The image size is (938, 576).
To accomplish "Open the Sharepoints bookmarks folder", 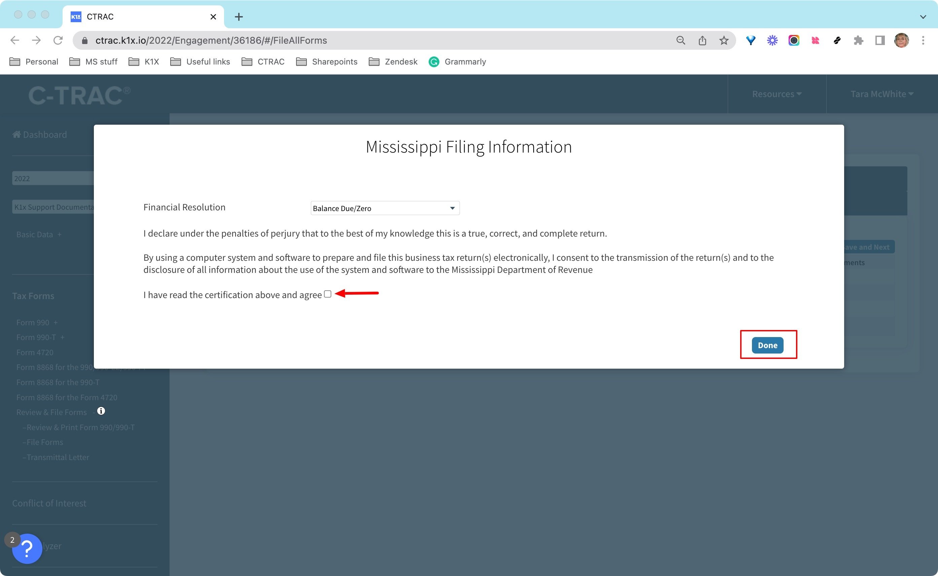I will click(327, 62).
